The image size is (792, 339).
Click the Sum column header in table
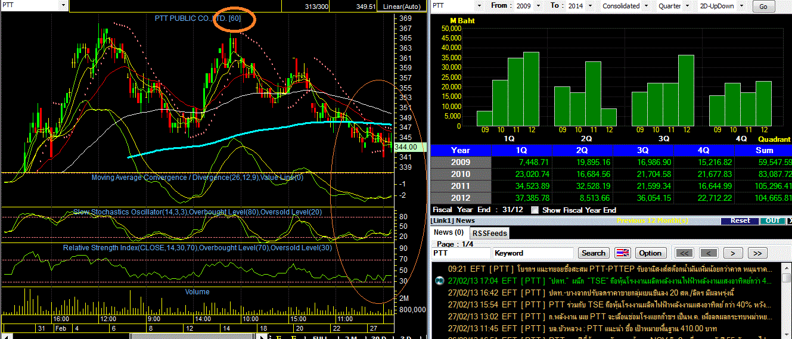[763, 150]
